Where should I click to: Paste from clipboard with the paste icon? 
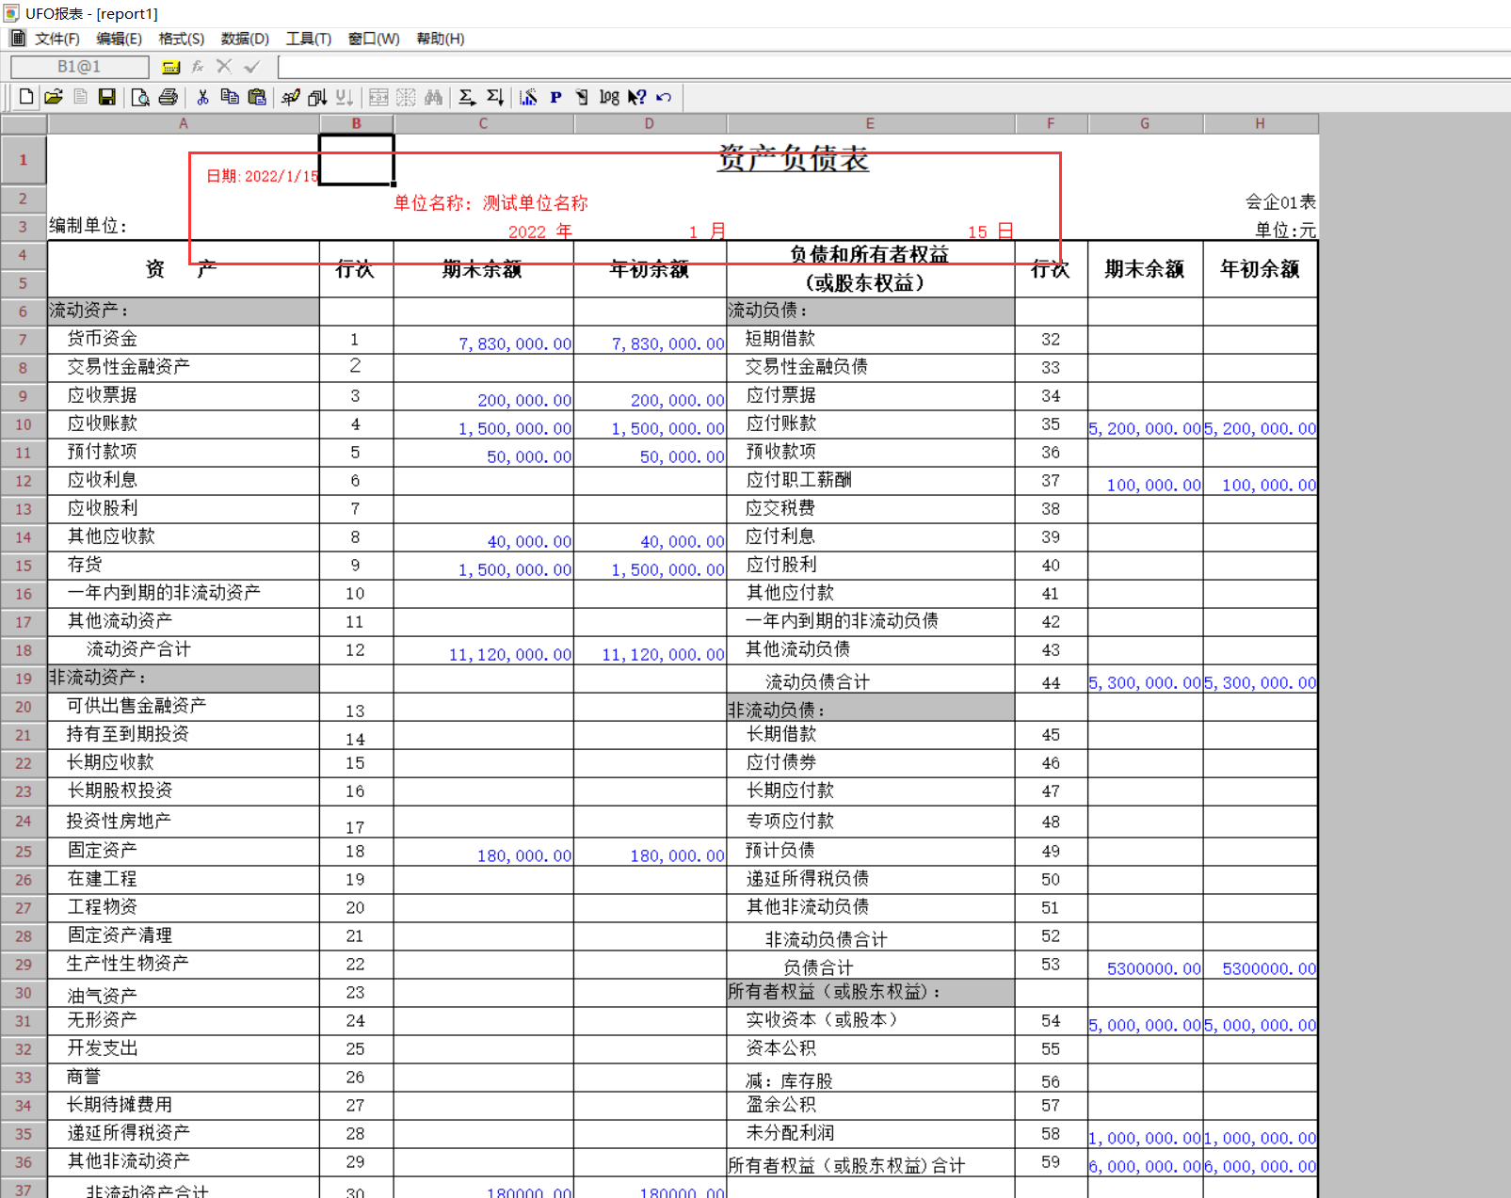coord(257,97)
